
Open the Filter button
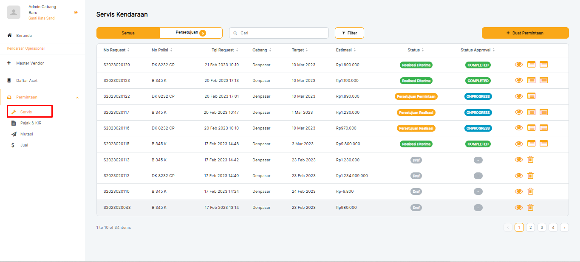349,33
